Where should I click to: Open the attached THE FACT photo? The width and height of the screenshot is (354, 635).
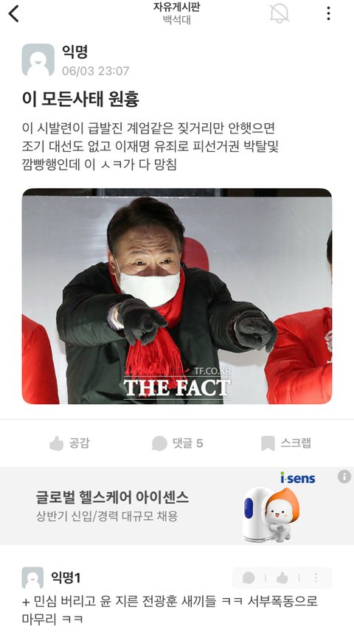coord(177,296)
